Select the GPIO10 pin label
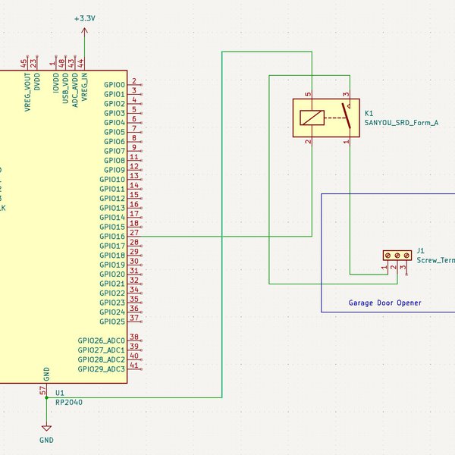This screenshot has height=455, width=455. click(112, 180)
